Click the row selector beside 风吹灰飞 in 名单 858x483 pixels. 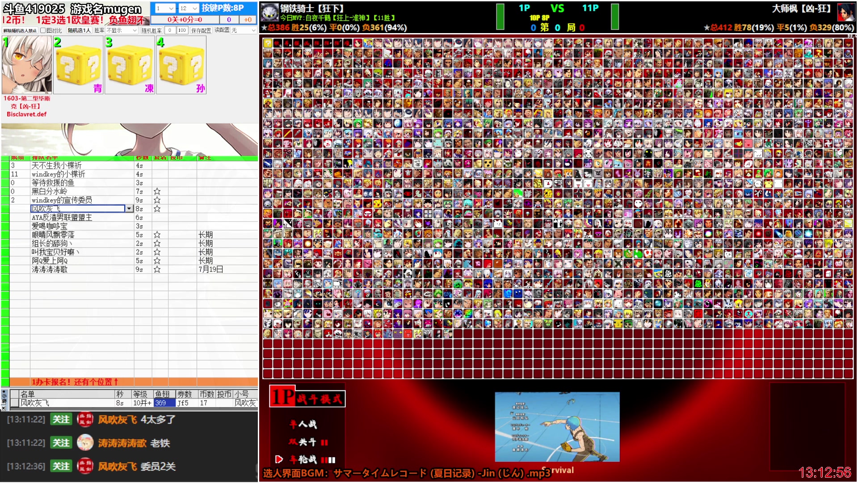(14, 403)
